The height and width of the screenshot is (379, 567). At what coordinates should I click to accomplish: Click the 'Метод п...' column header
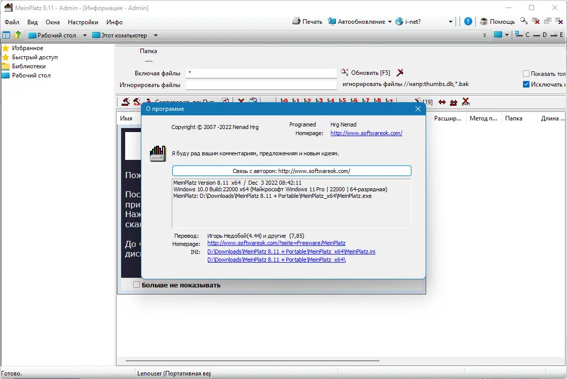[483, 118]
